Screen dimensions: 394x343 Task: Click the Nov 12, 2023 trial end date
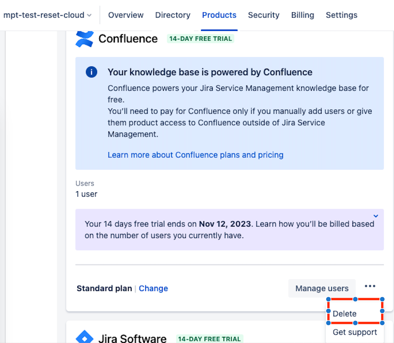(x=225, y=224)
